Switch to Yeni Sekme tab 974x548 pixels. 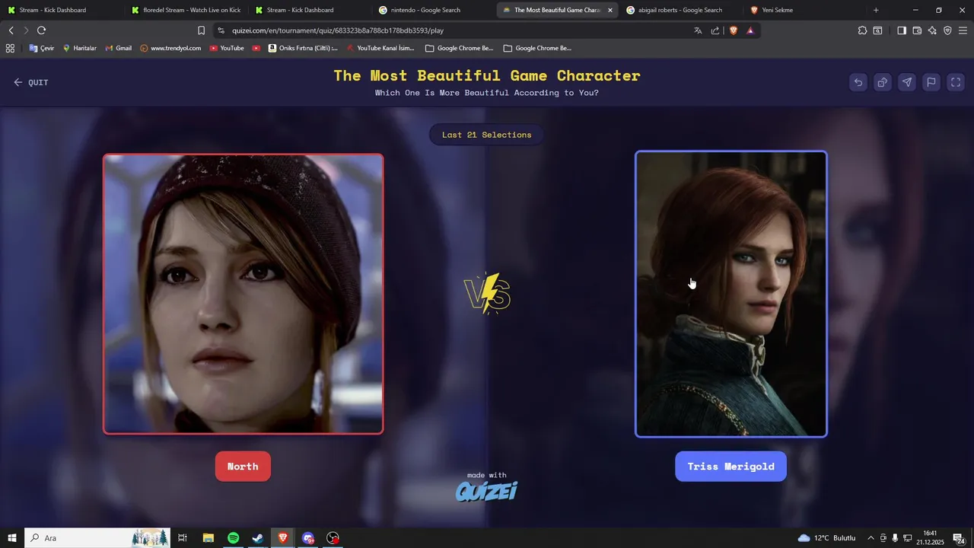805,10
